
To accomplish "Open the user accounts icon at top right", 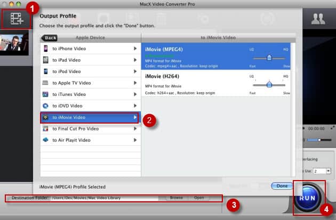I will 318,19.
